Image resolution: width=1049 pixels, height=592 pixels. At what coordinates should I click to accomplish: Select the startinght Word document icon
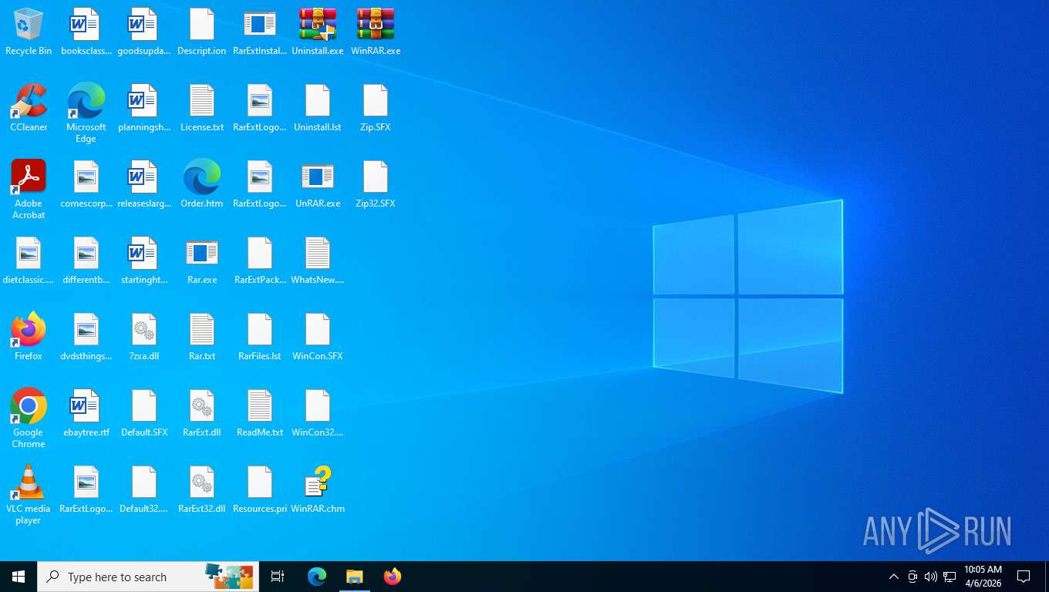pyautogui.click(x=144, y=261)
